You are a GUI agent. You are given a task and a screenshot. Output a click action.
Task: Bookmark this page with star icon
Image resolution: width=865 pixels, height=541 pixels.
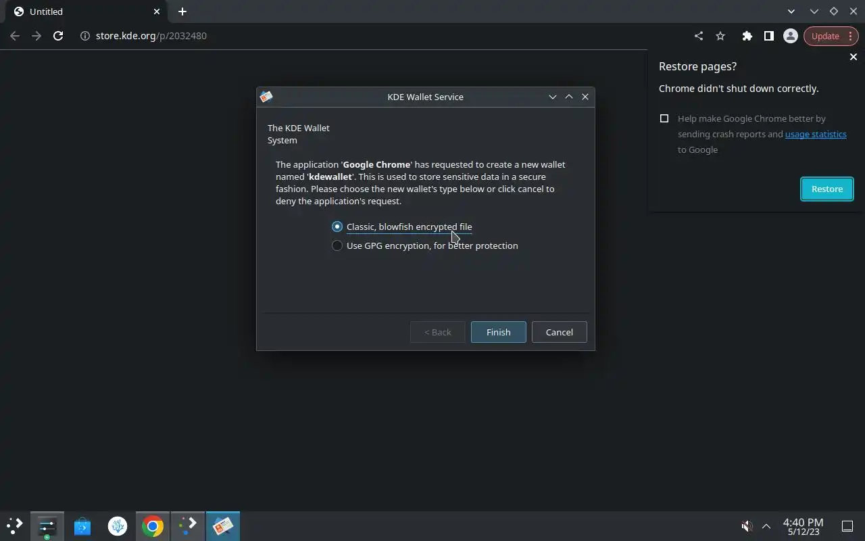720,36
